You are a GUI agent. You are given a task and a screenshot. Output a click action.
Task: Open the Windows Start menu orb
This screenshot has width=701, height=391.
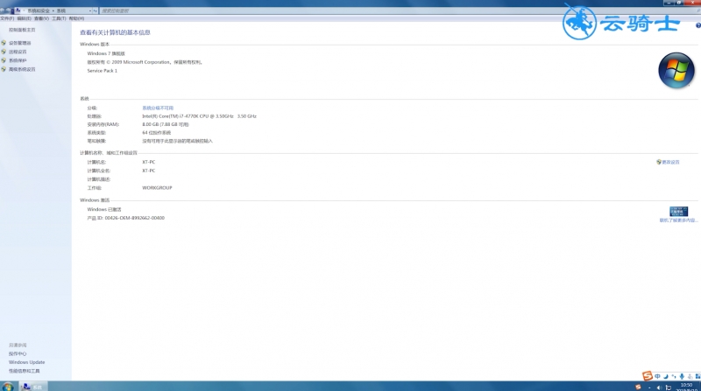click(8, 387)
